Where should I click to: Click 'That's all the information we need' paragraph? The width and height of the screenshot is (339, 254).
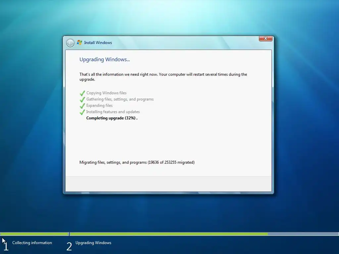[163, 77]
